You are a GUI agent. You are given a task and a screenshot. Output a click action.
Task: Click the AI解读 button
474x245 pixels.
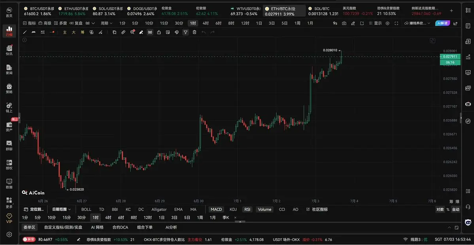pyautogui.click(x=442, y=23)
